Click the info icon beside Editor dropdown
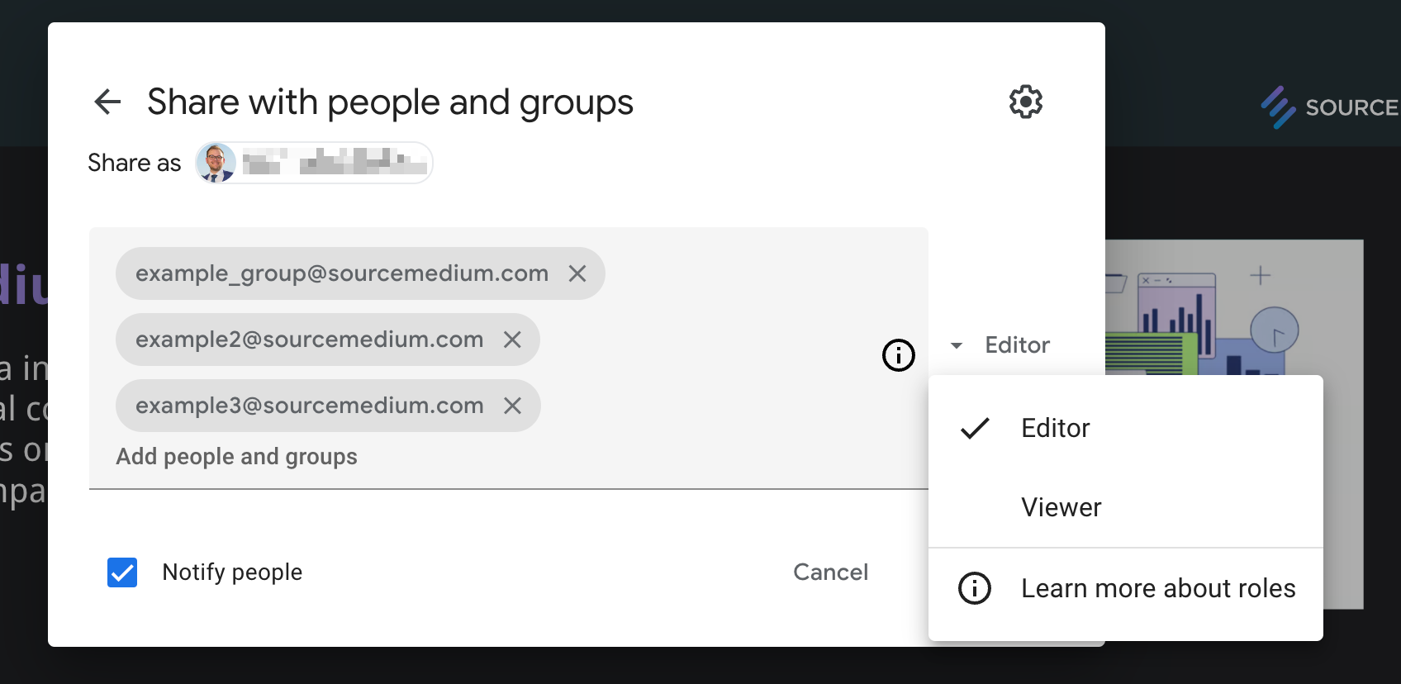This screenshot has width=1401, height=684. [x=898, y=355]
